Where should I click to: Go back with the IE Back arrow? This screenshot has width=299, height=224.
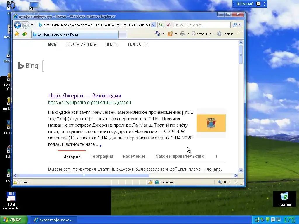point(18,25)
